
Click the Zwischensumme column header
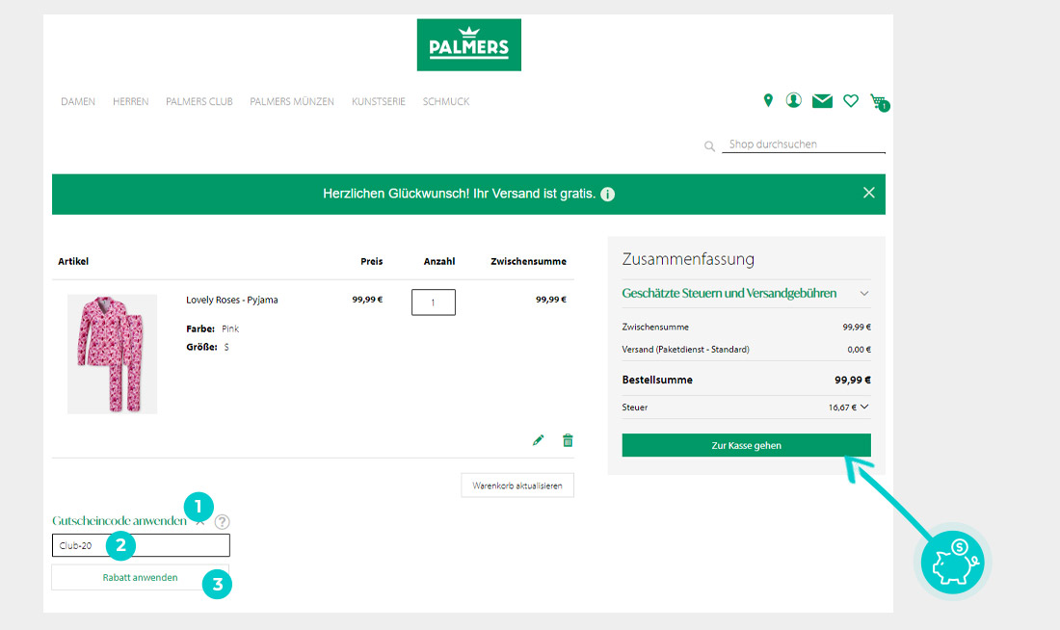(529, 262)
